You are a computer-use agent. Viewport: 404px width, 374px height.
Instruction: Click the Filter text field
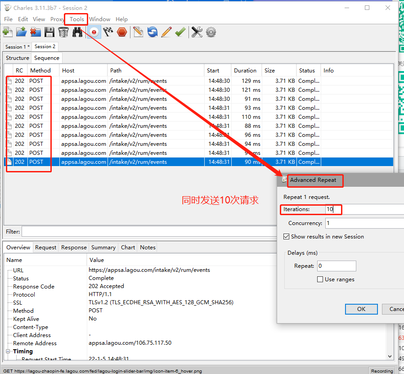pyautogui.click(x=149, y=231)
